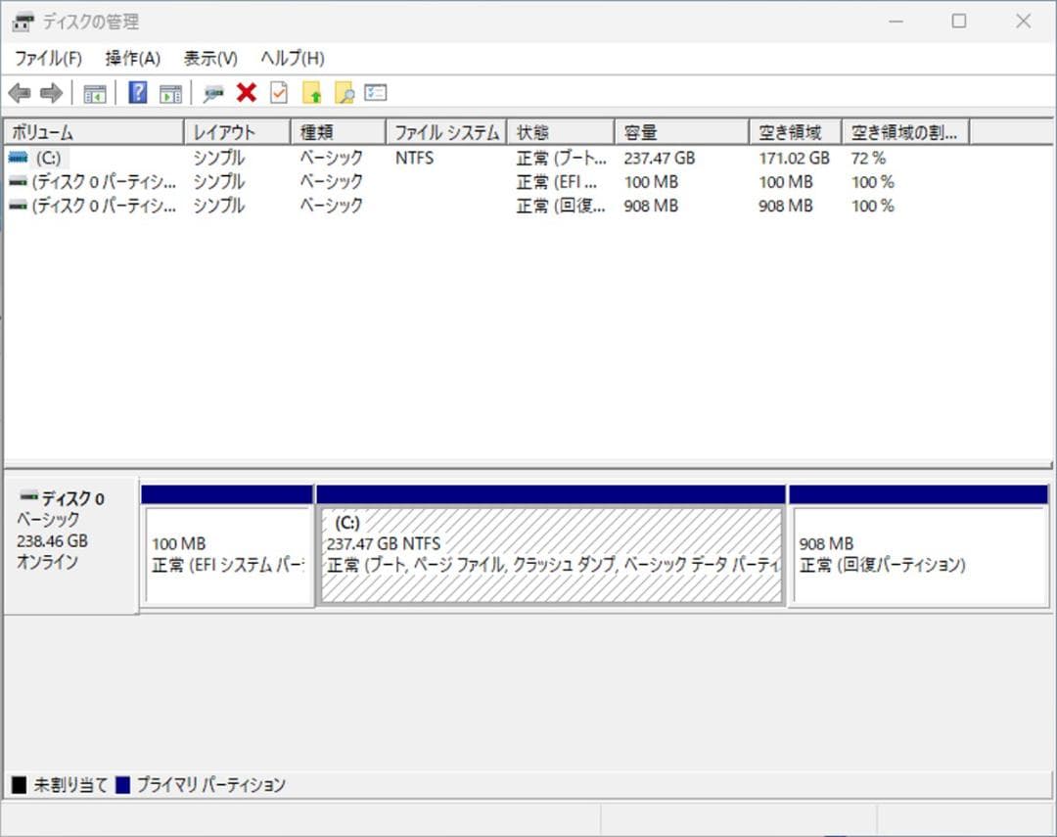The height and width of the screenshot is (837, 1057).
Task: Click the rightmost checklist toolbar icon
Action: [x=375, y=93]
